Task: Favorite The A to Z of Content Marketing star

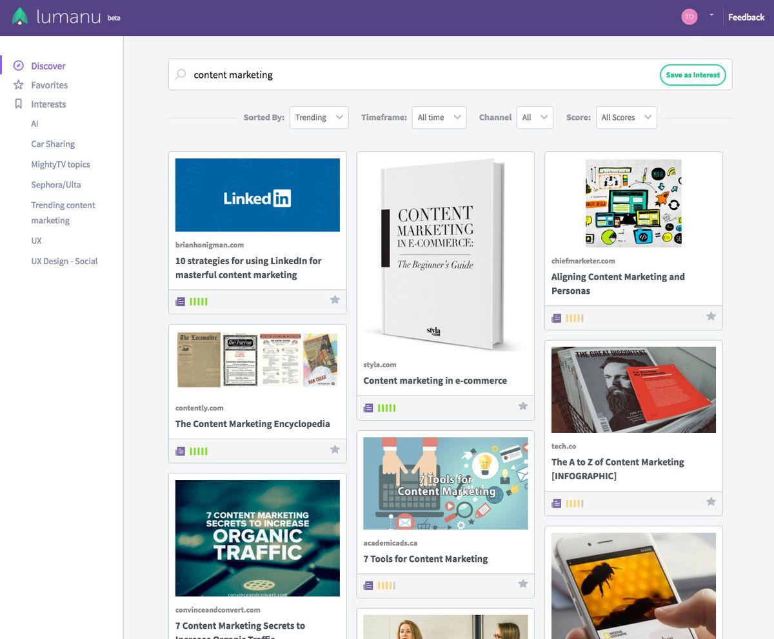Action: (x=711, y=502)
